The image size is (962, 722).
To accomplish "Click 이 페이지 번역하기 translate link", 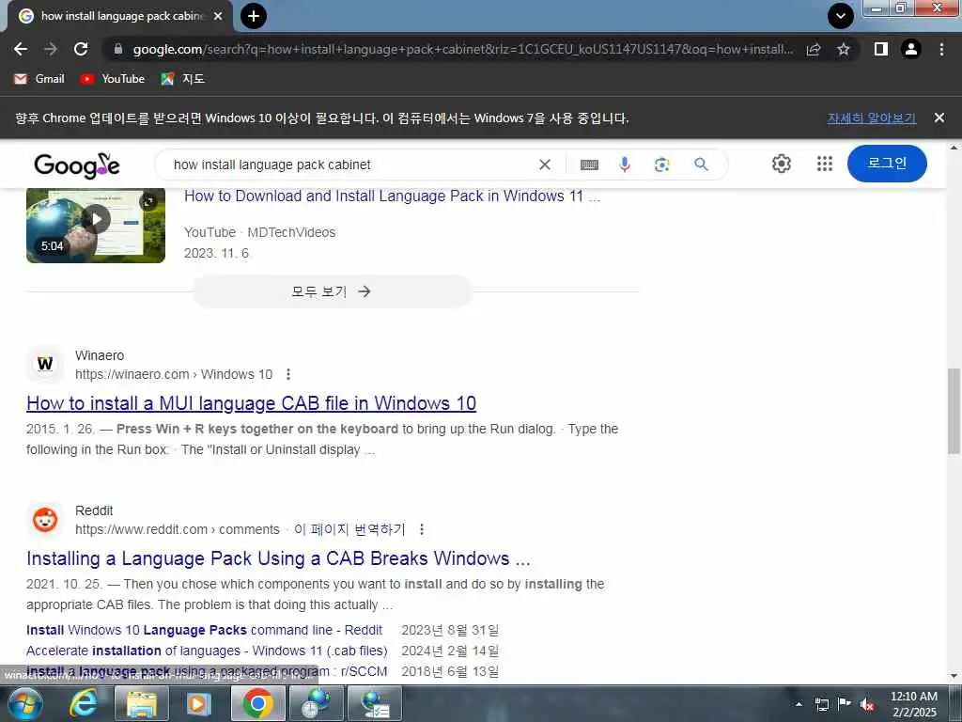I will tap(349, 529).
